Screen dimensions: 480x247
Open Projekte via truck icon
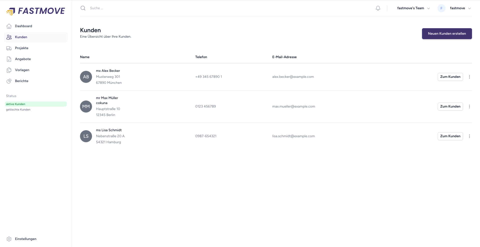[x=9, y=48]
